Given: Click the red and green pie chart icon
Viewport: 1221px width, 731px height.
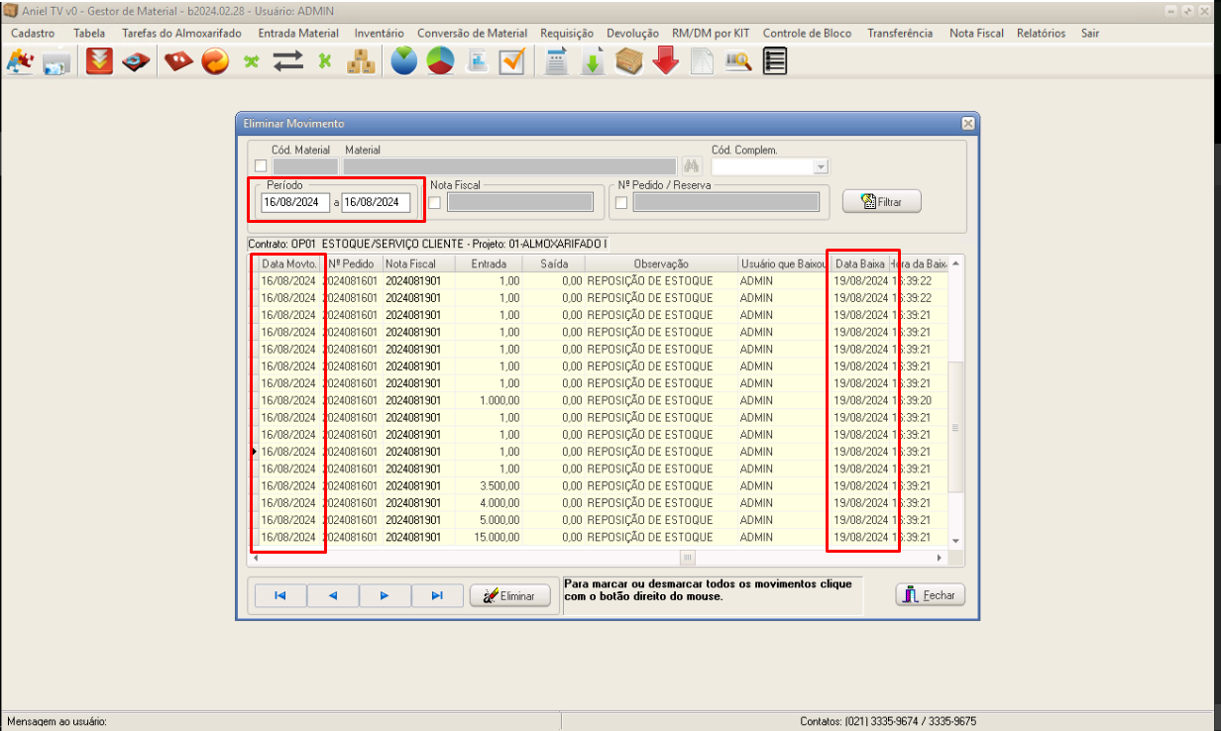Looking at the screenshot, I should click(x=440, y=61).
